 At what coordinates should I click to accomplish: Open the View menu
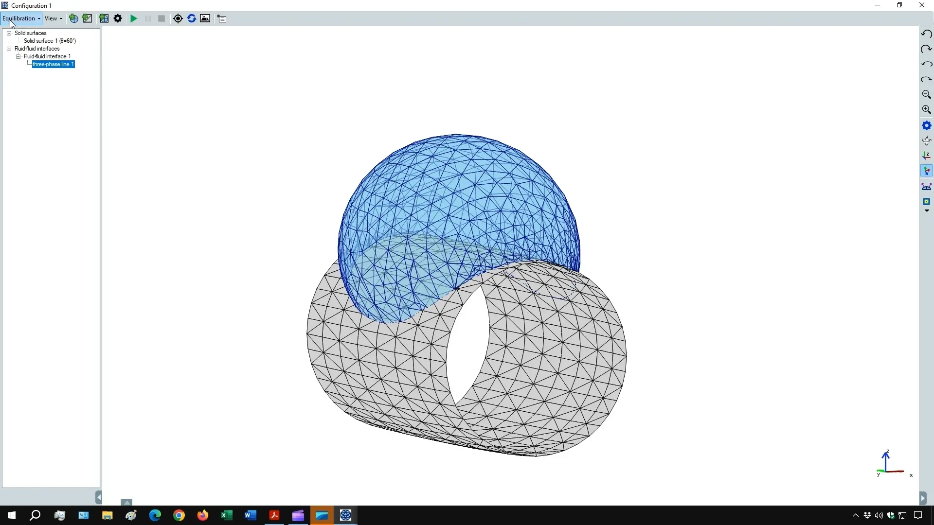point(53,18)
